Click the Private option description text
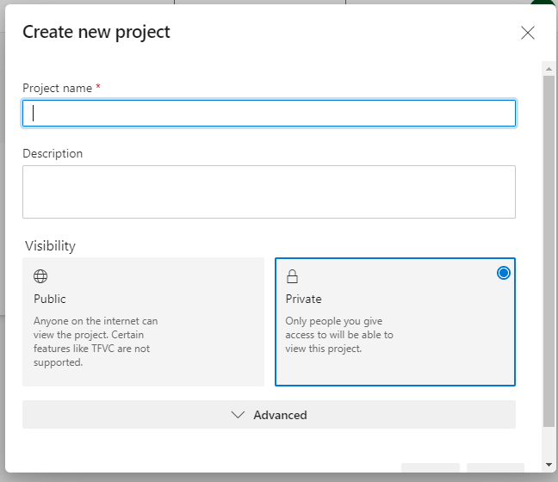 pos(339,335)
